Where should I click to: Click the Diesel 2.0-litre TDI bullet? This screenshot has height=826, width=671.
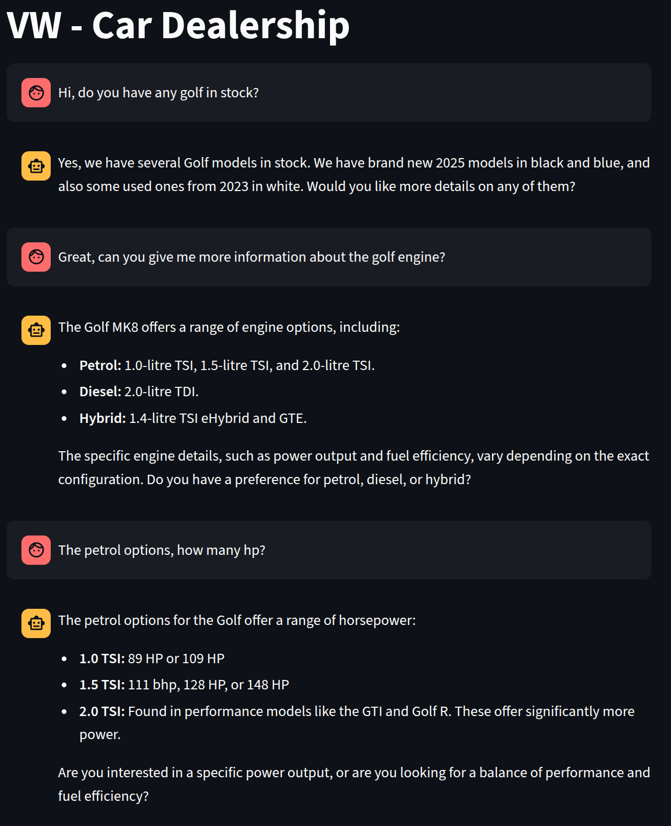139,392
